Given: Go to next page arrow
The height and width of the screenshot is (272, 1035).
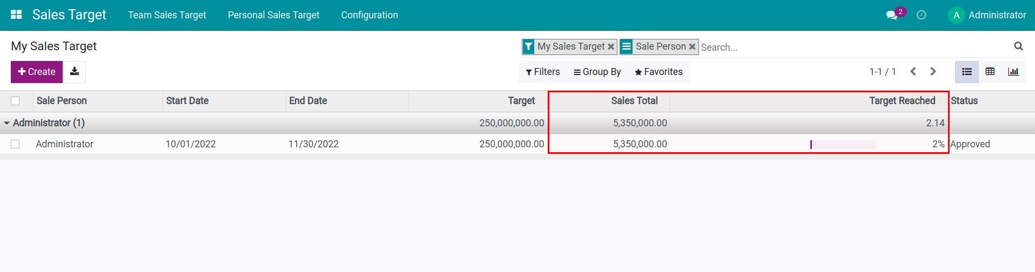Looking at the screenshot, I should click(933, 72).
